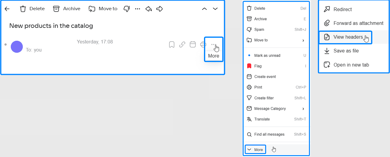
Task: Select Translate in the context menu
Action: 276,119
